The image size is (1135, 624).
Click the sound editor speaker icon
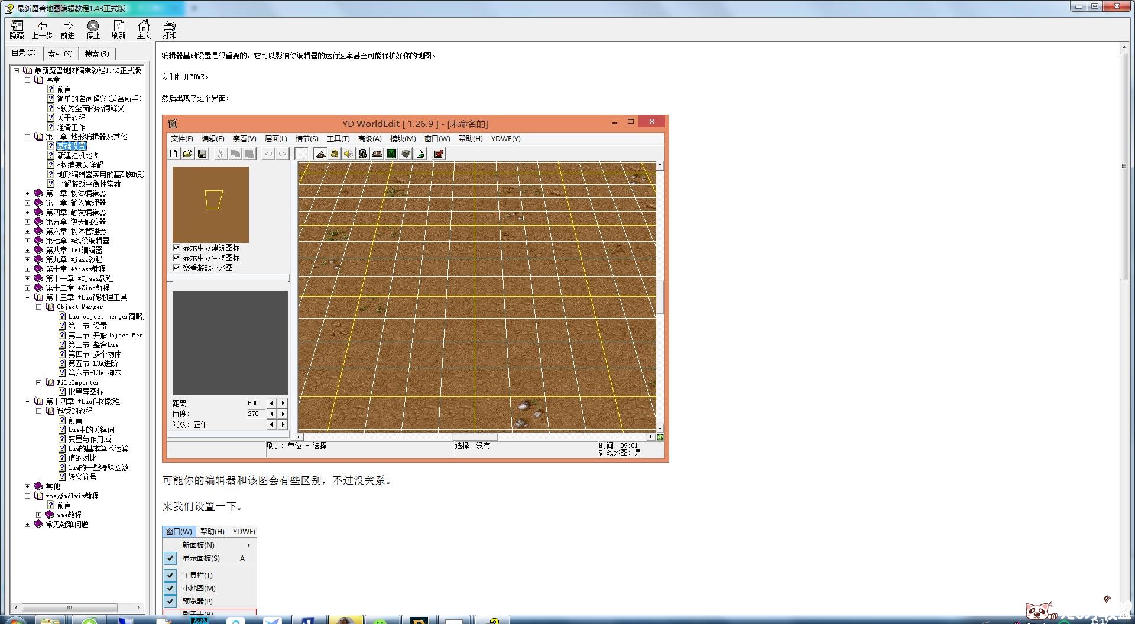click(x=349, y=154)
